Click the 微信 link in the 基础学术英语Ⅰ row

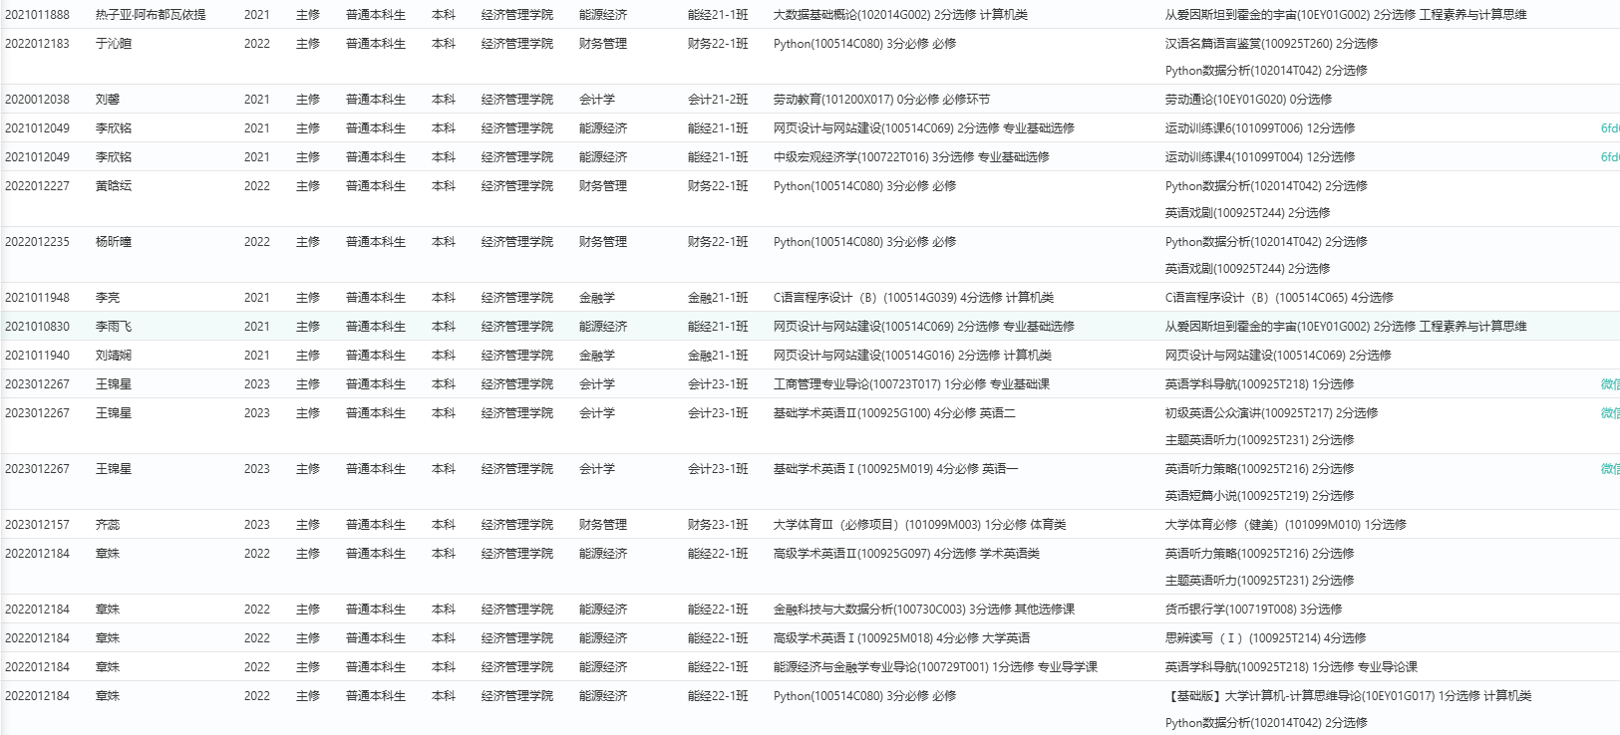pyautogui.click(x=1609, y=469)
